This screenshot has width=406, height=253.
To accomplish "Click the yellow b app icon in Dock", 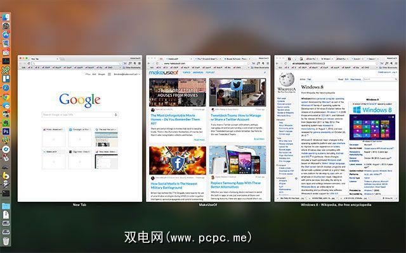I will point(6,176).
